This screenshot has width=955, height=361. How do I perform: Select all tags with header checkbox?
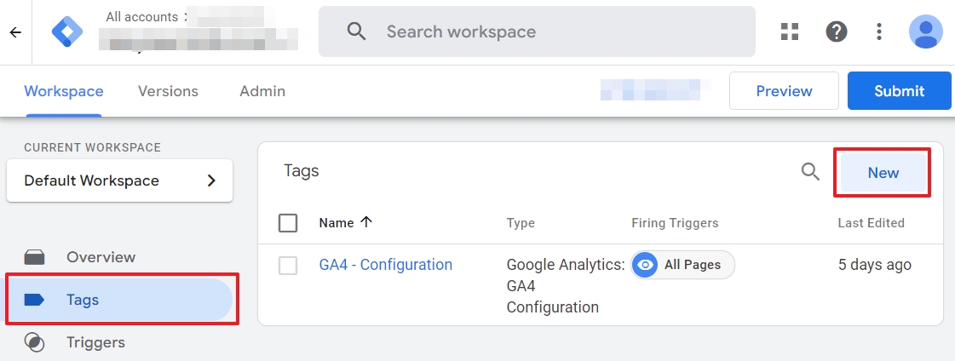[x=288, y=223]
